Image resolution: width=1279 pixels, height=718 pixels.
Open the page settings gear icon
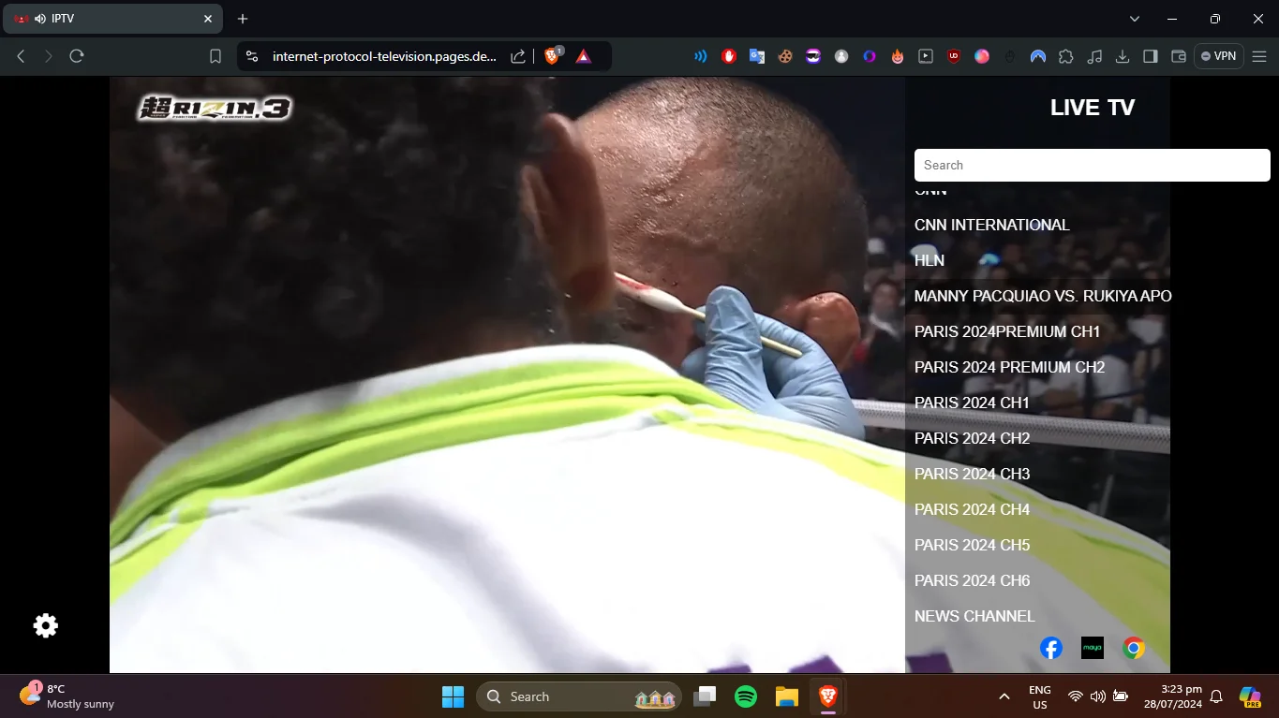point(46,625)
